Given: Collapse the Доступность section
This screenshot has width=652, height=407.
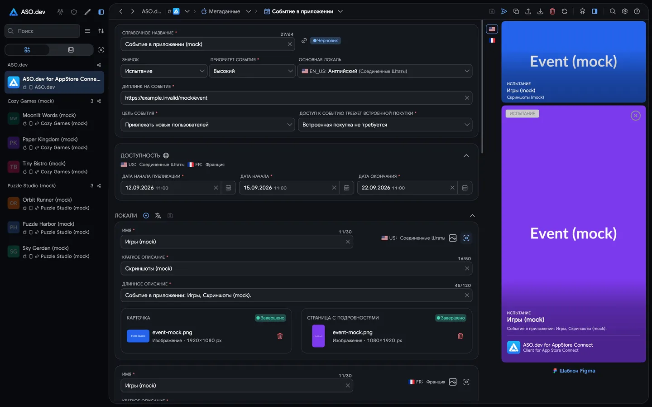Looking at the screenshot, I should 466,155.
